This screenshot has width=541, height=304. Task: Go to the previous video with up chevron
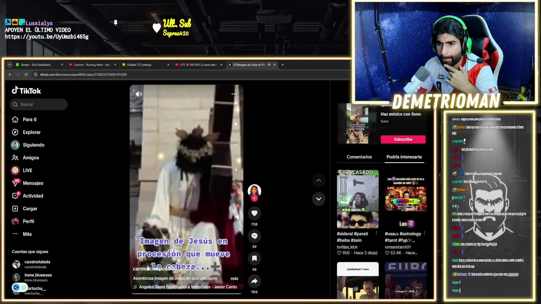pyautogui.click(x=319, y=180)
